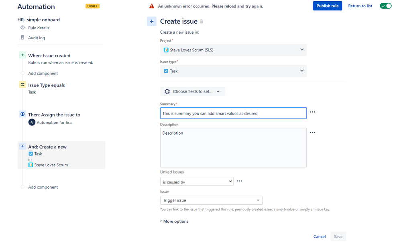Viewport: 401px width, 242px height.
Task: Open the Choose fields to set dropdown
Action: tap(193, 92)
